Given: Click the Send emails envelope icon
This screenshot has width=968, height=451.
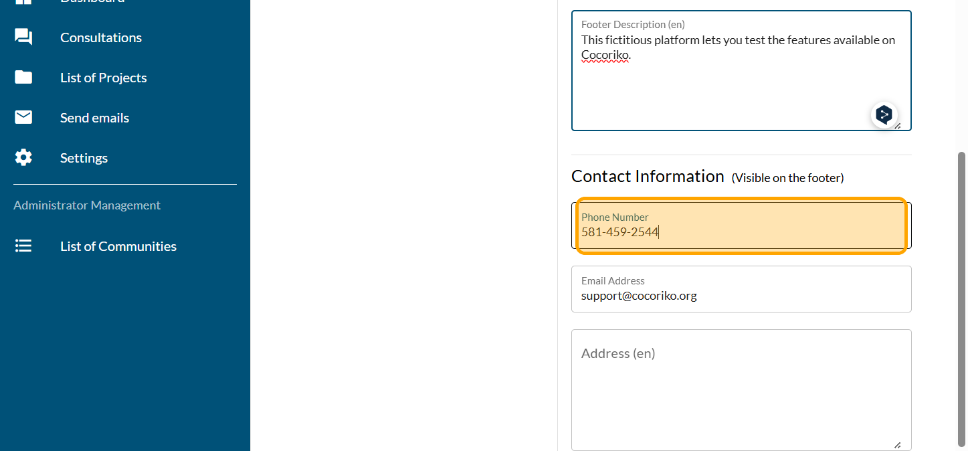Looking at the screenshot, I should (23, 118).
